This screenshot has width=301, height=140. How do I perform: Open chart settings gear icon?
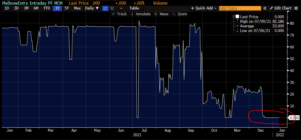click(296, 8)
